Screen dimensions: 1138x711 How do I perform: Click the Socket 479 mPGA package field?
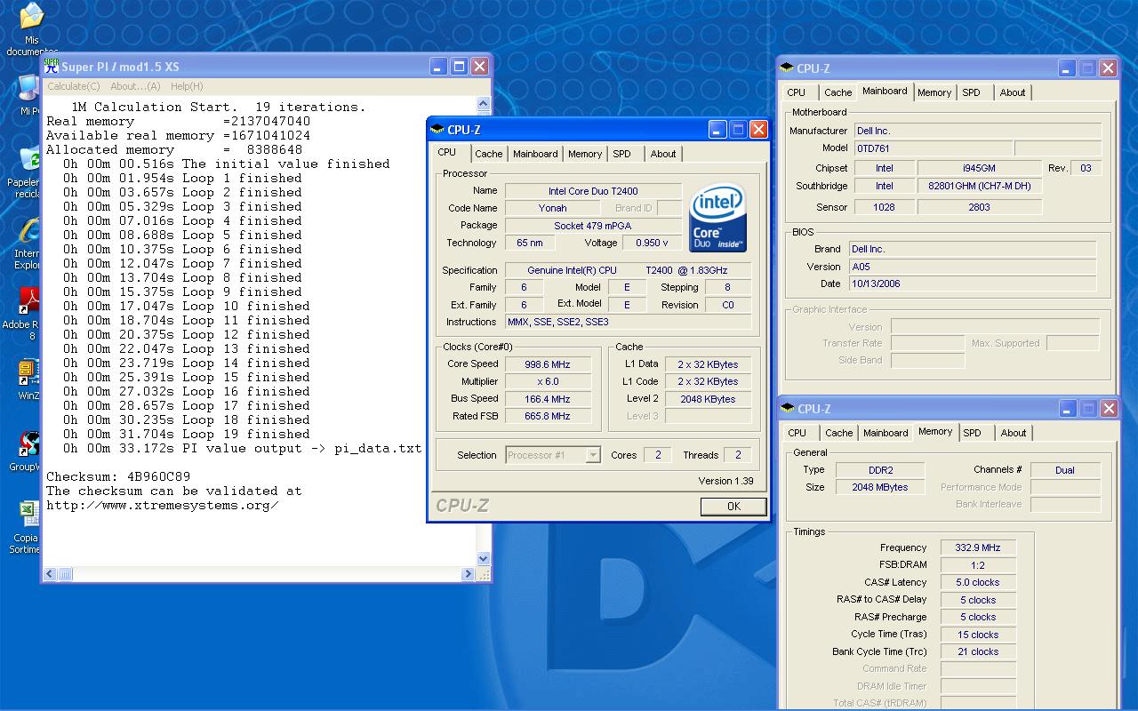pos(593,226)
